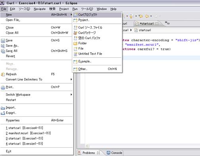This screenshot has height=156, width=200.
Task: Select Restart from the File menu
Action: point(37,100)
